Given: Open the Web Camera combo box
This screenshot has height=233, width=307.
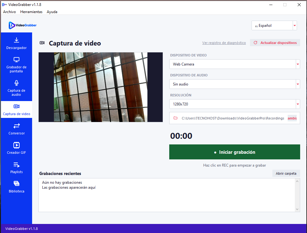Looking at the screenshot, I should [235, 64].
